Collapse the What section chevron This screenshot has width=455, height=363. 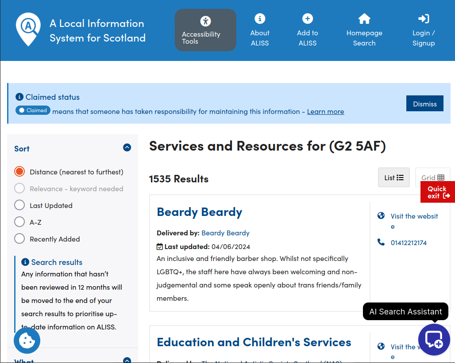click(x=127, y=360)
